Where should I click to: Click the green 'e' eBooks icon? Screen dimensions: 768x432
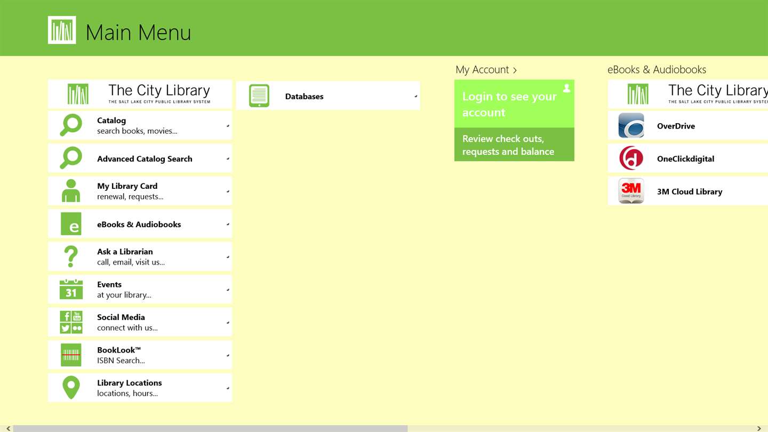tap(71, 224)
